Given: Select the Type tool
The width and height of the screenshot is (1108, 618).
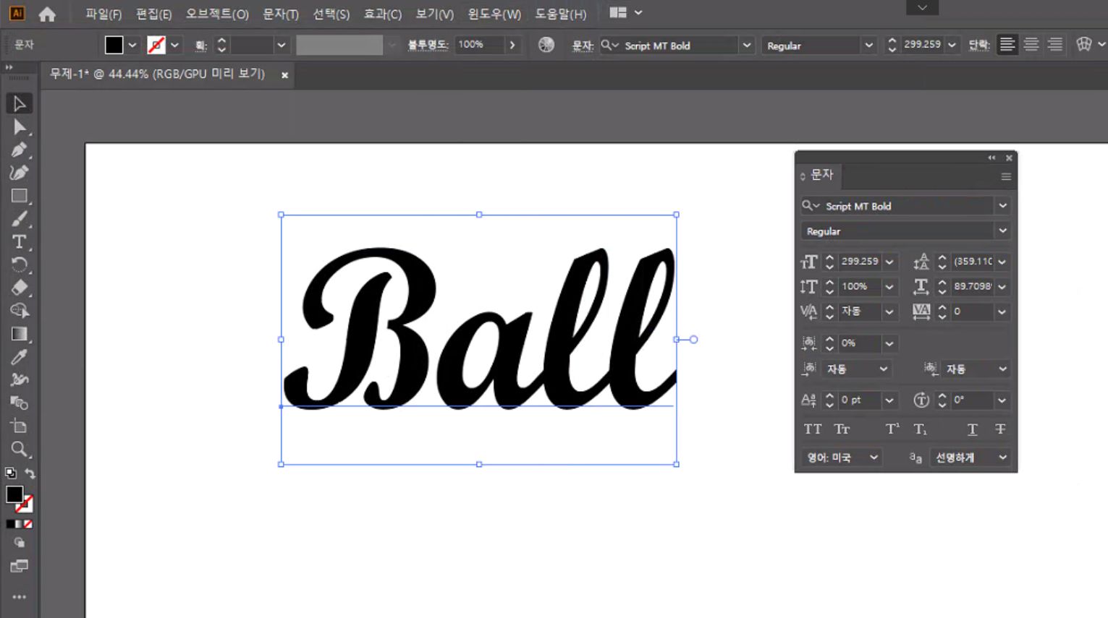Looking at the screenshot, I should [19, 242].
